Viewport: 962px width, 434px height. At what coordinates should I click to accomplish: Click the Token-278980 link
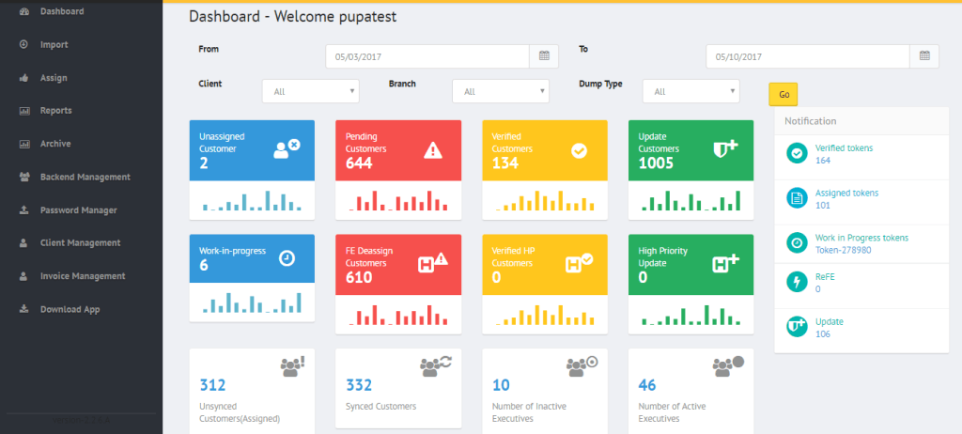(x=843, y=250)
